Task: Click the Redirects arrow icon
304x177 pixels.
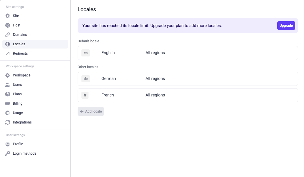Action: [x=7, y=53]
